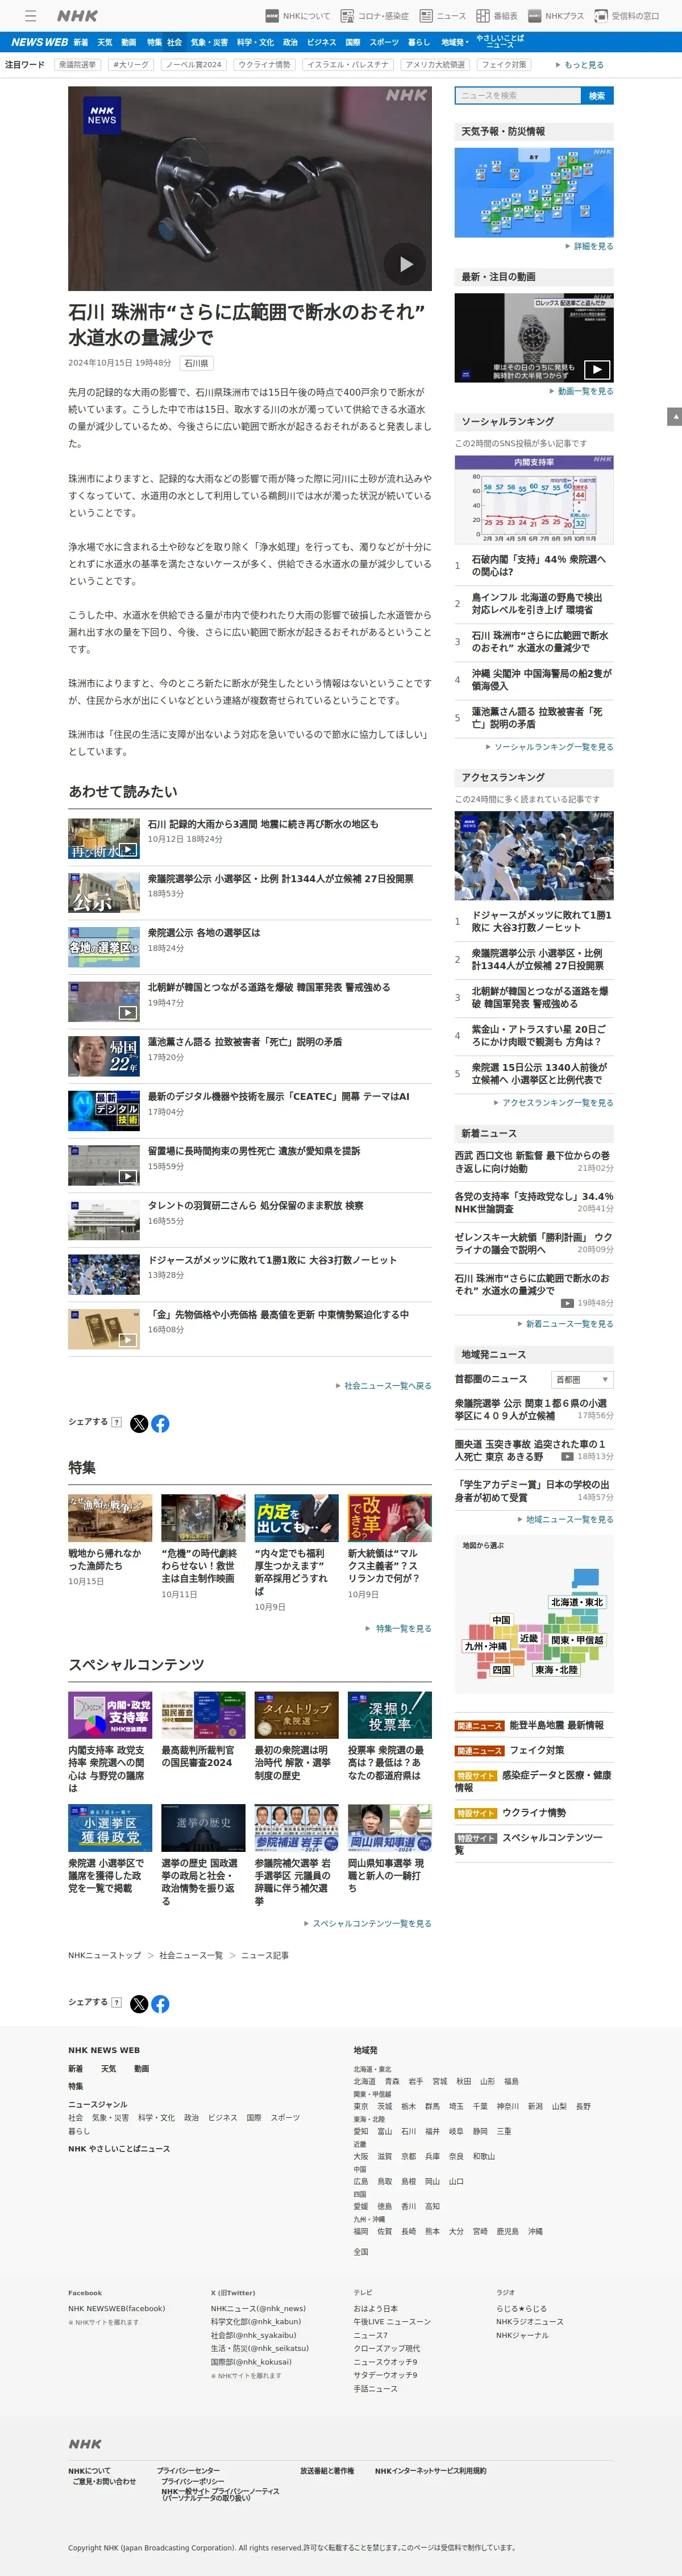Open ソーシャルランキング一覧を見る link
Screen dimensions: 682x2576
(x=553, y=747)
